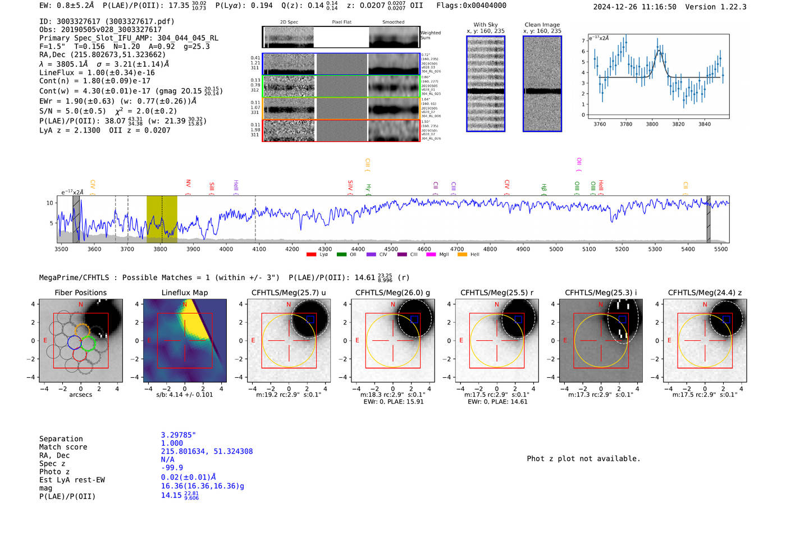Click the Smoothed column header
The height and width of the screenshot is (535, 786).
pyautogui.click(x=394, y=22)
